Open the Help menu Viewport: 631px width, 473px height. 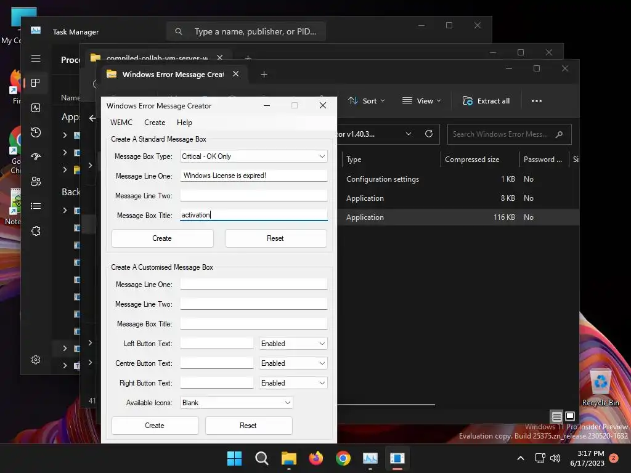click(x=184, y=123)
